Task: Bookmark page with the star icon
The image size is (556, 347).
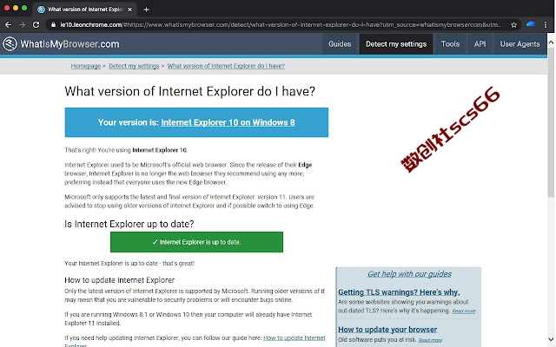Action: pyautogui.click(x=513, y=25)
